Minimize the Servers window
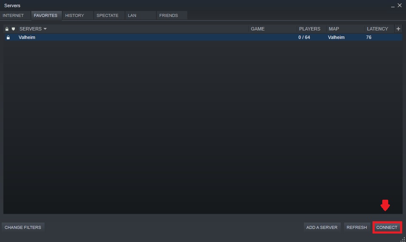The width and height of the screenshot is (406, 242). 393,5
